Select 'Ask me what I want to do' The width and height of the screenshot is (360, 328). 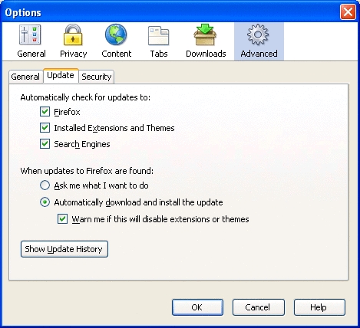[45, 185]
